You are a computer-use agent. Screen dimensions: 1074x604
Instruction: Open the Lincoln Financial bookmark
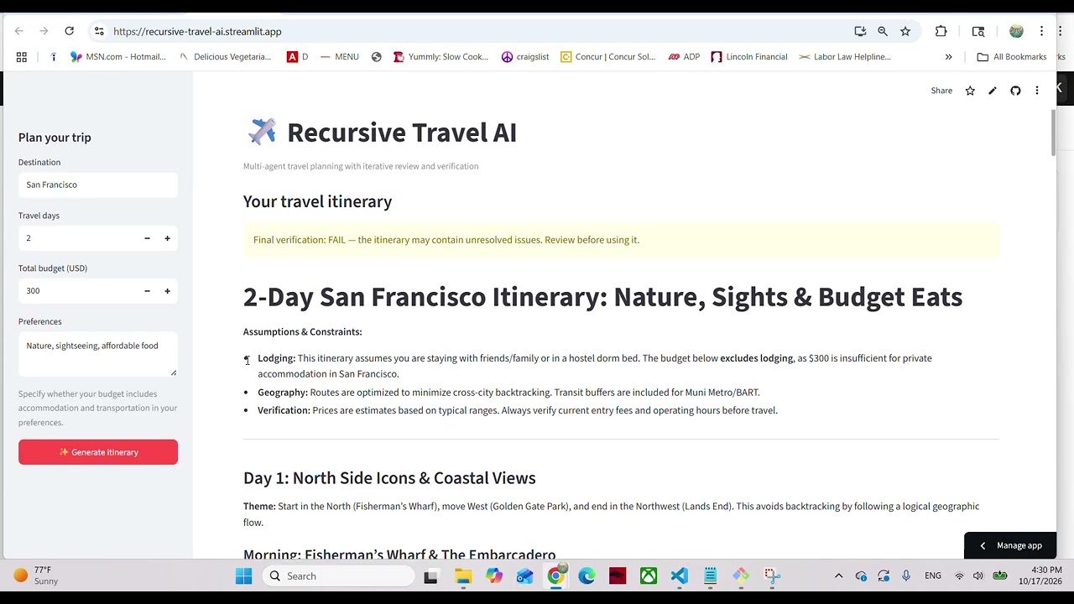pos(749,57)
